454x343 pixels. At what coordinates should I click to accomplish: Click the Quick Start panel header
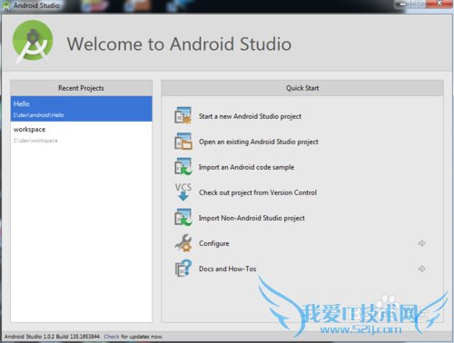coord(302,88)
